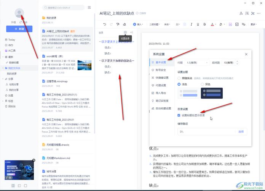The height and width of the screenshot is (191, 265).
Task: Toggle underline formatting
Action: [x=198, y=24]
